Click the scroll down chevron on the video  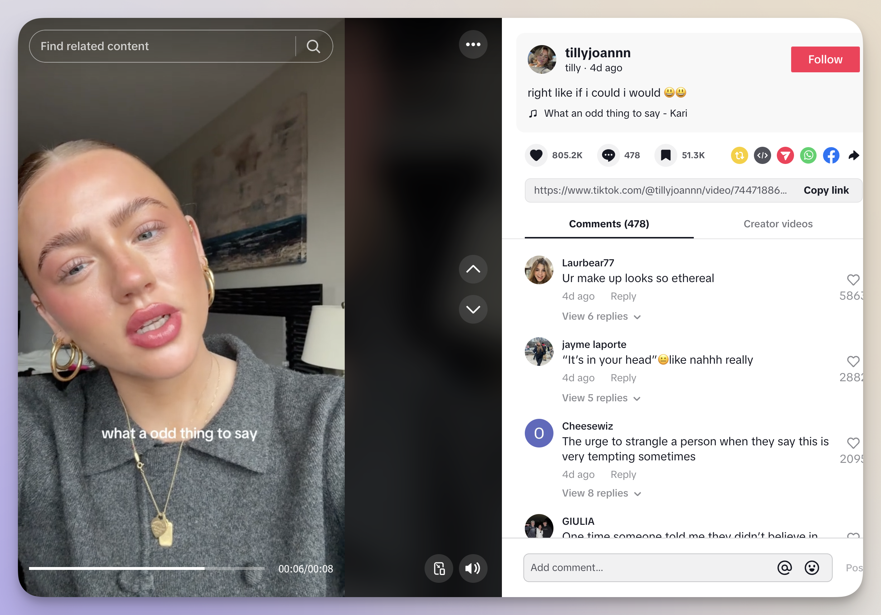(x=473, y=309)
